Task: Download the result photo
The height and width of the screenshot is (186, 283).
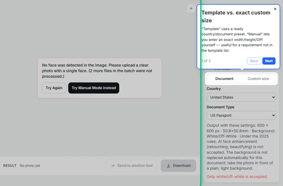Action: coord(178,166)
